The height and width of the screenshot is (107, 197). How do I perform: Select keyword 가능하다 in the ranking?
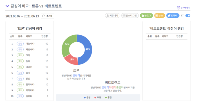point(30,44)
